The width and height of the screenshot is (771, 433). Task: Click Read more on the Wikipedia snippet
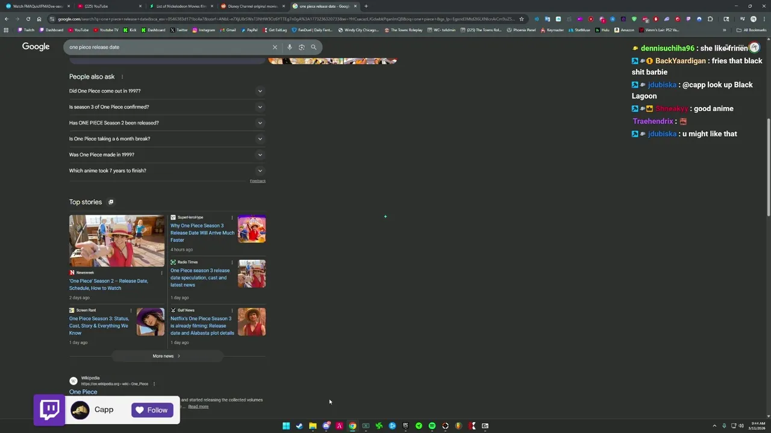tap(198, 407)
